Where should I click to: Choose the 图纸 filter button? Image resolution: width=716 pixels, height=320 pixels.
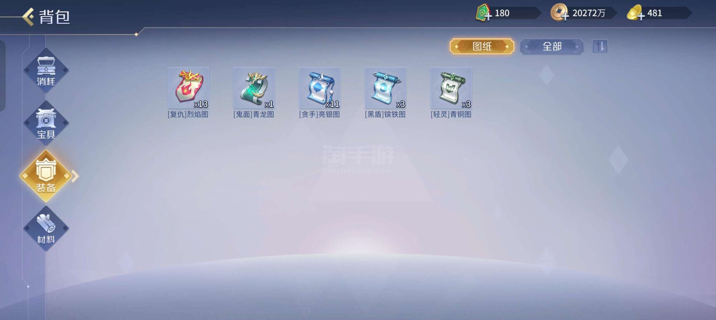pos(482,46)
